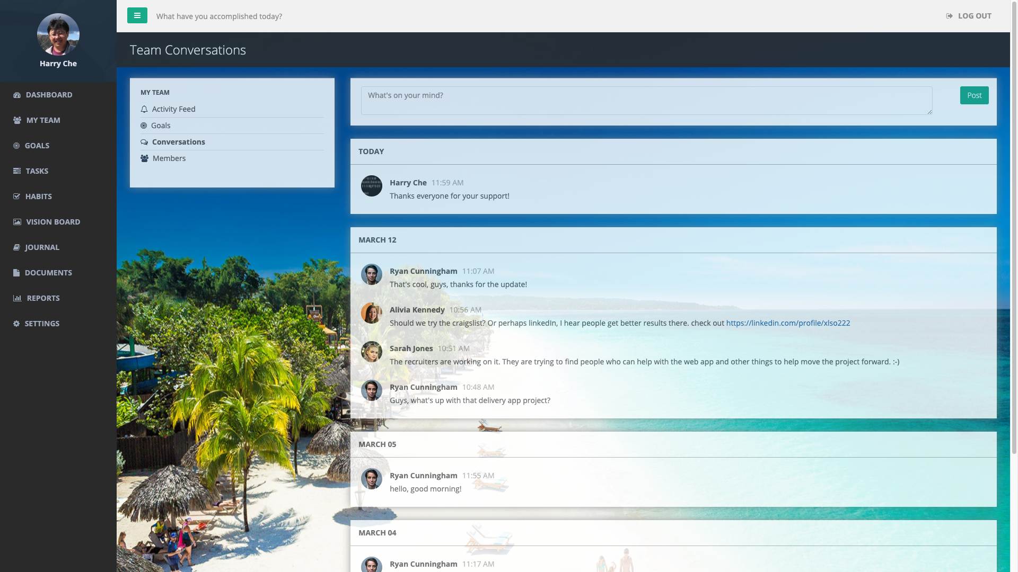Open Goals link in My Team panel
The image size is (1018, 572).
tap(160, 126)
